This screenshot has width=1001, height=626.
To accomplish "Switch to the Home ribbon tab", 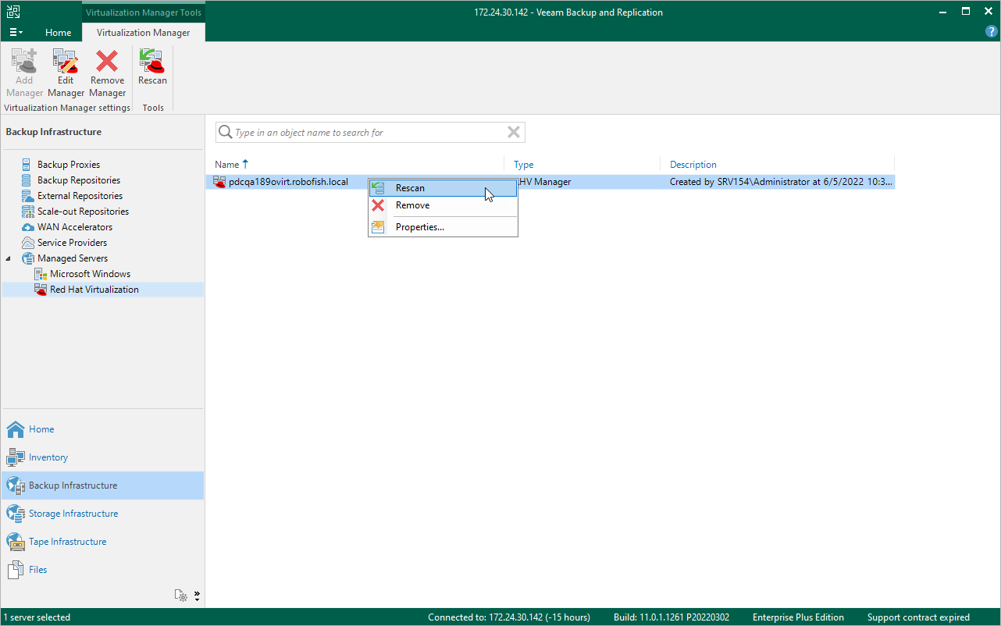I will pyautogui.click(x=59, y=33).
